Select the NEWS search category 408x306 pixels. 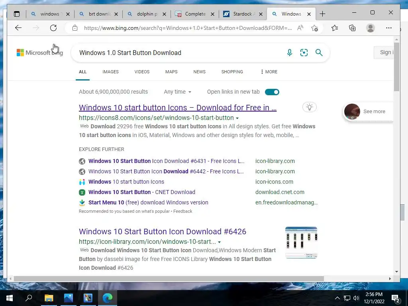(x=199, y=72)
